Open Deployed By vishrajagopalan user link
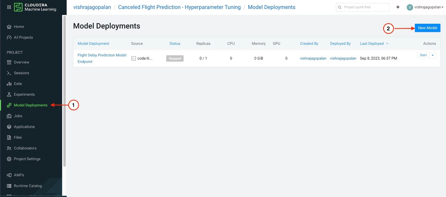 pyautogui.click(x=343, y=58)
